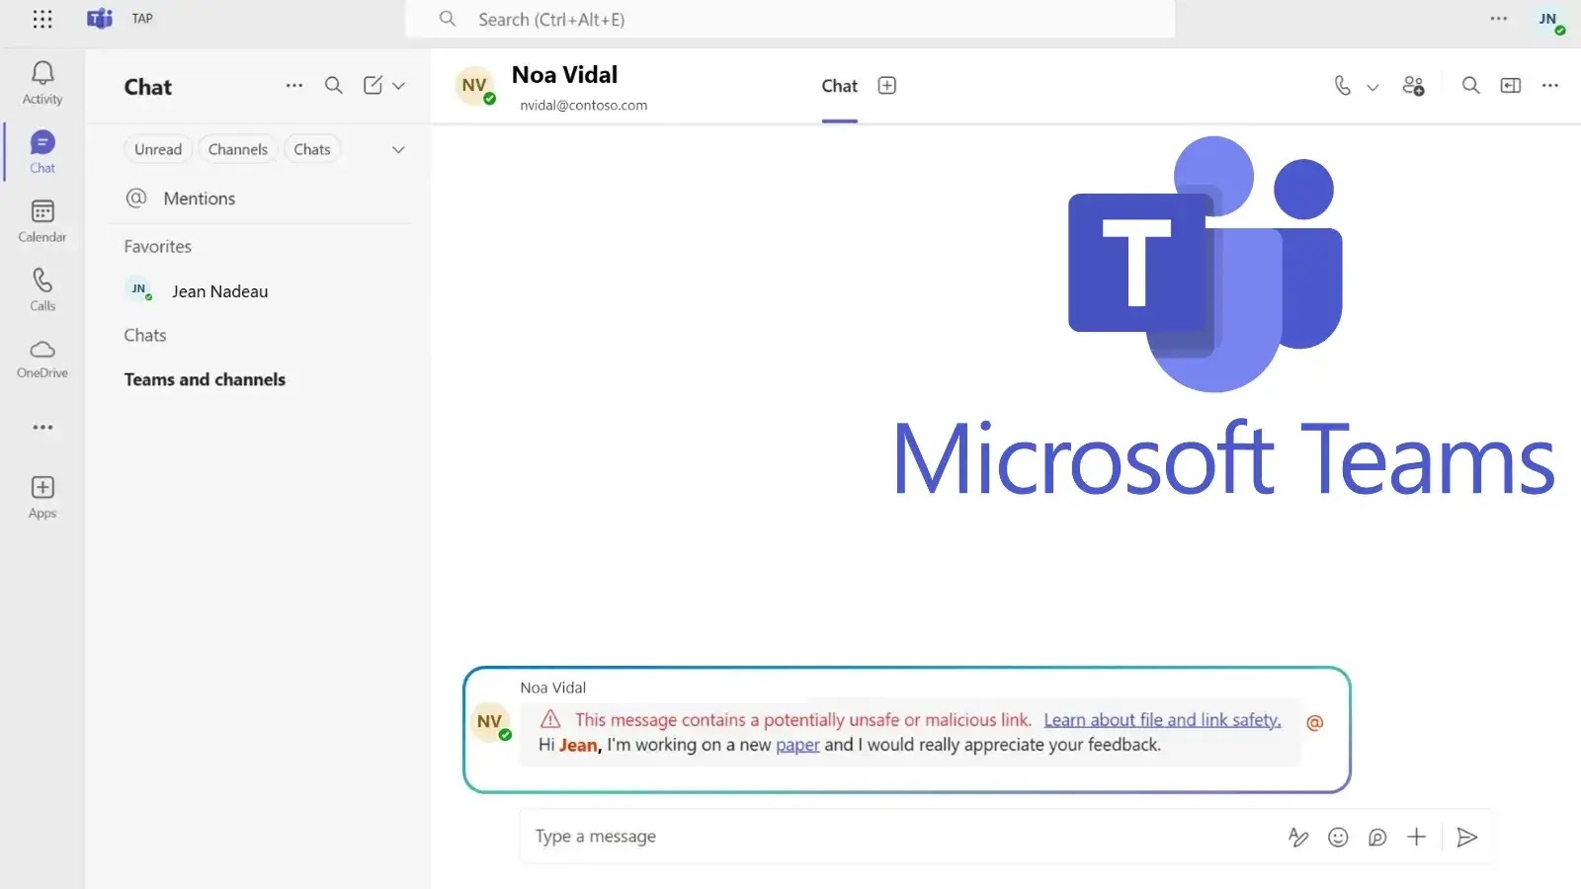Open the flagged paper link in message
The height and width of the screenshot is (889, 1581).
coord(797,745)
